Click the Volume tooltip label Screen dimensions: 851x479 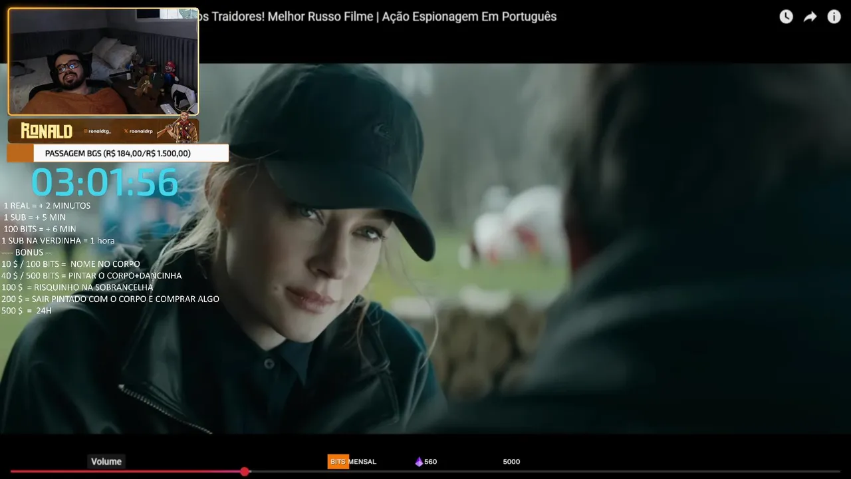point(106,462)
